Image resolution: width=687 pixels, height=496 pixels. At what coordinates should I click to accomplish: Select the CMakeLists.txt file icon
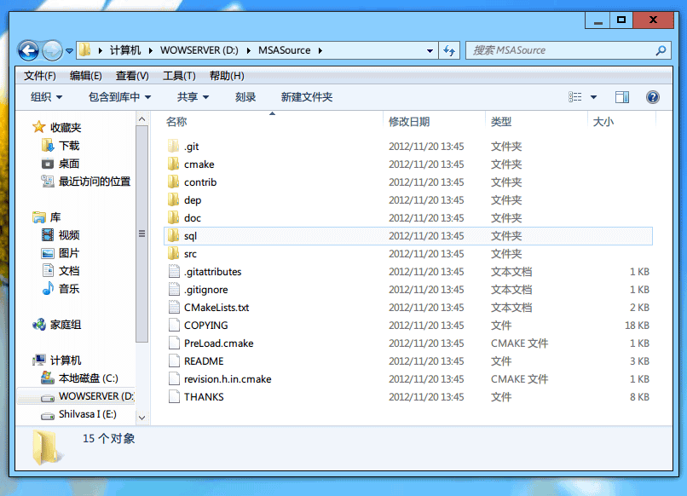click(x=173, y=308)
